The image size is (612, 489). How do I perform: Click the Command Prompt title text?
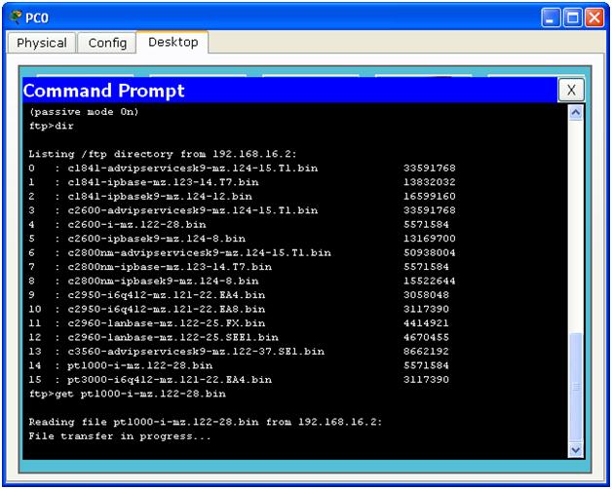point(104,91)
